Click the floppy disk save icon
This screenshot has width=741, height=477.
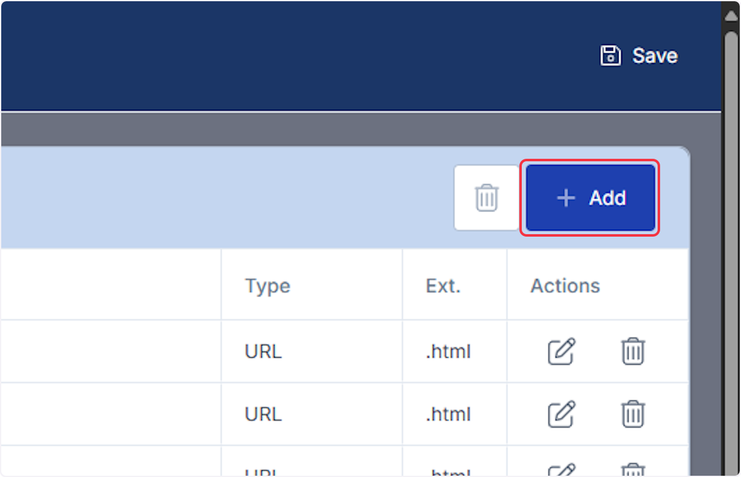(x=610, y=56)
